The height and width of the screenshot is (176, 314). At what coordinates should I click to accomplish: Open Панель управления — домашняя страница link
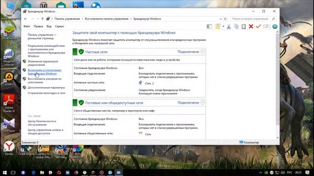42,37
